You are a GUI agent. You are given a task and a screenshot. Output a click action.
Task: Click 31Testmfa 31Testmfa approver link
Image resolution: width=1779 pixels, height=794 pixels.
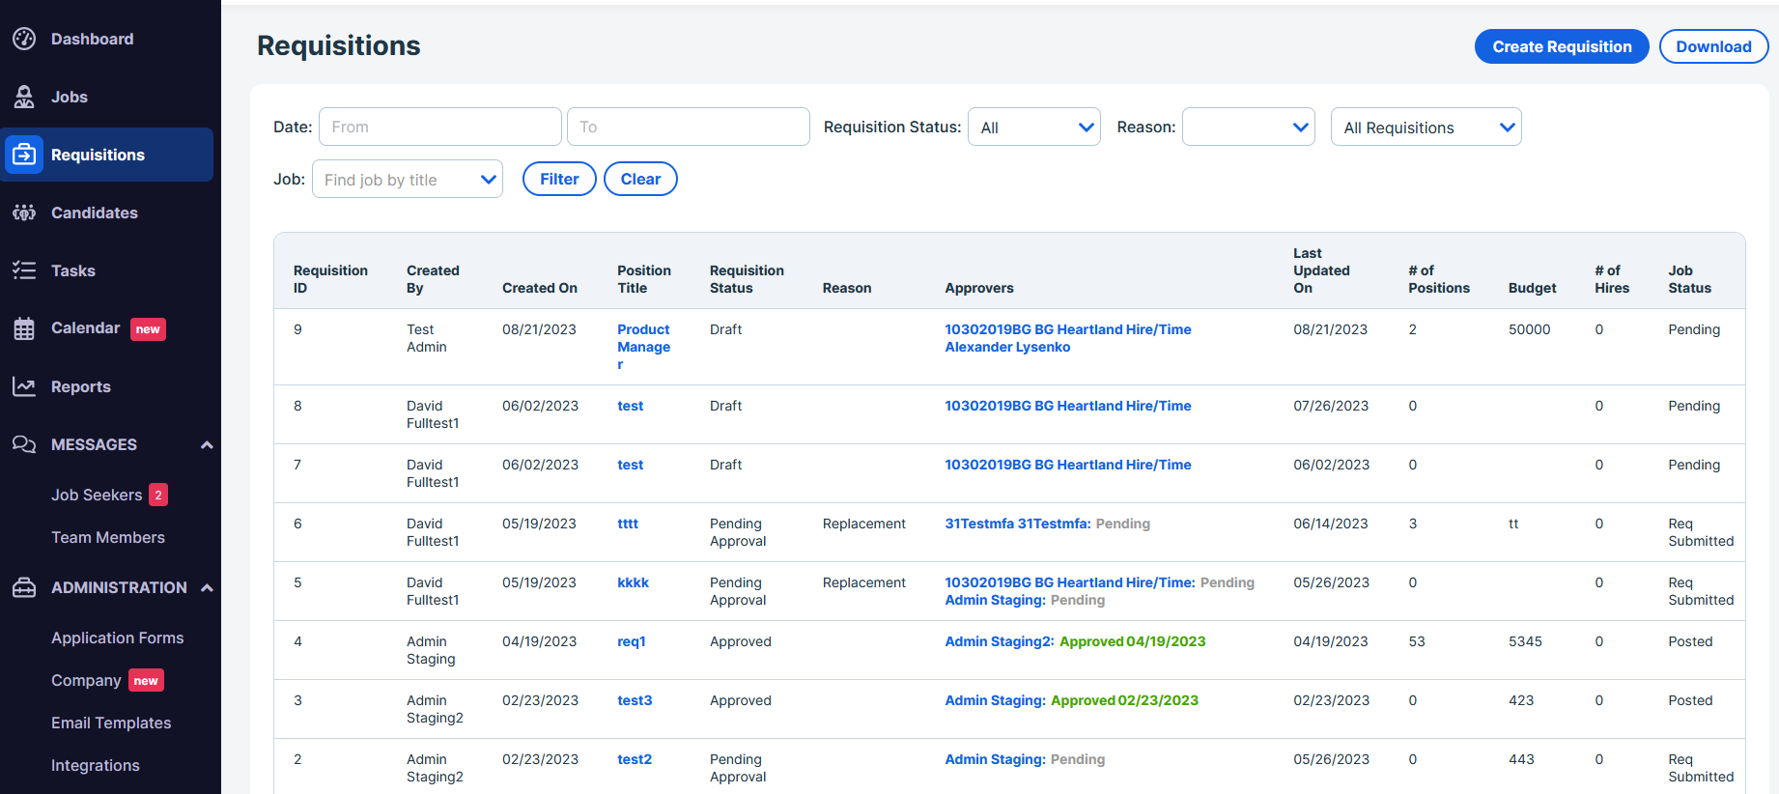pos(1018,524)
